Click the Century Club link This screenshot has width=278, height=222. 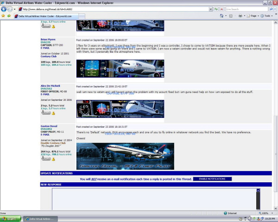click(49, 56)
